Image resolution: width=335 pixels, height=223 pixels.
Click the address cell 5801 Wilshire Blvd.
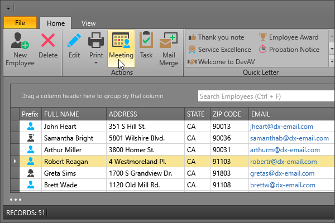tap(145, 138)
